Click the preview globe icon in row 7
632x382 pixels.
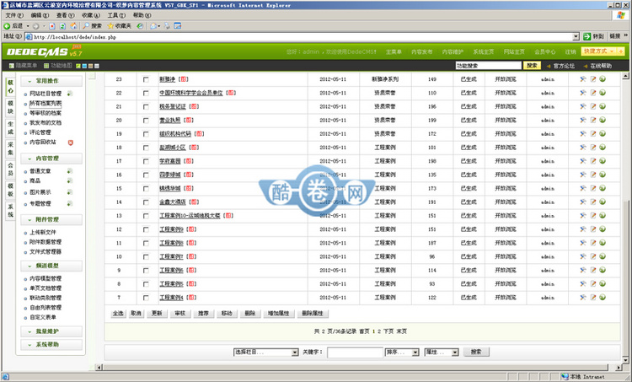pos(603,298)
